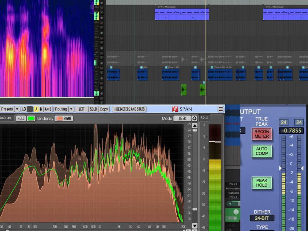Screen dimensions: 308x231
Task: Click the green spectrum color swatch
Action: (31, 118)
